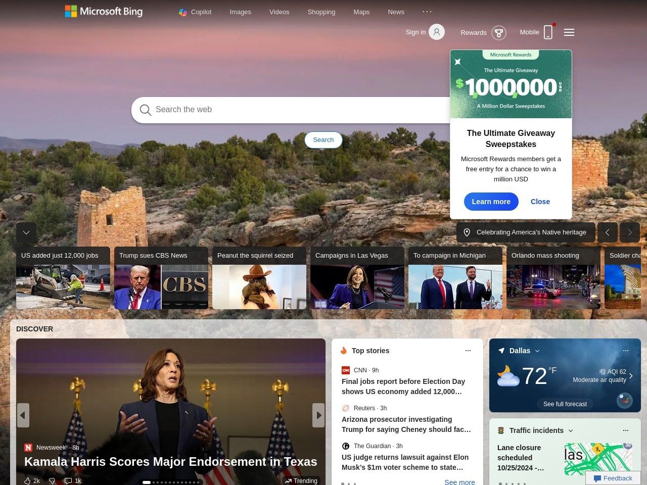The height and width of the screenshot is (485, 647).
Task: Show more navigation options (three dots)
Action: (427, 12)
